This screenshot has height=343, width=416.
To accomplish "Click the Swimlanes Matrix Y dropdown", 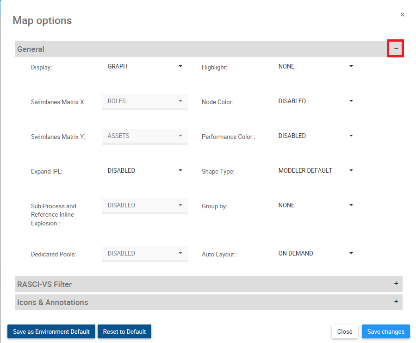I will 145,136.
